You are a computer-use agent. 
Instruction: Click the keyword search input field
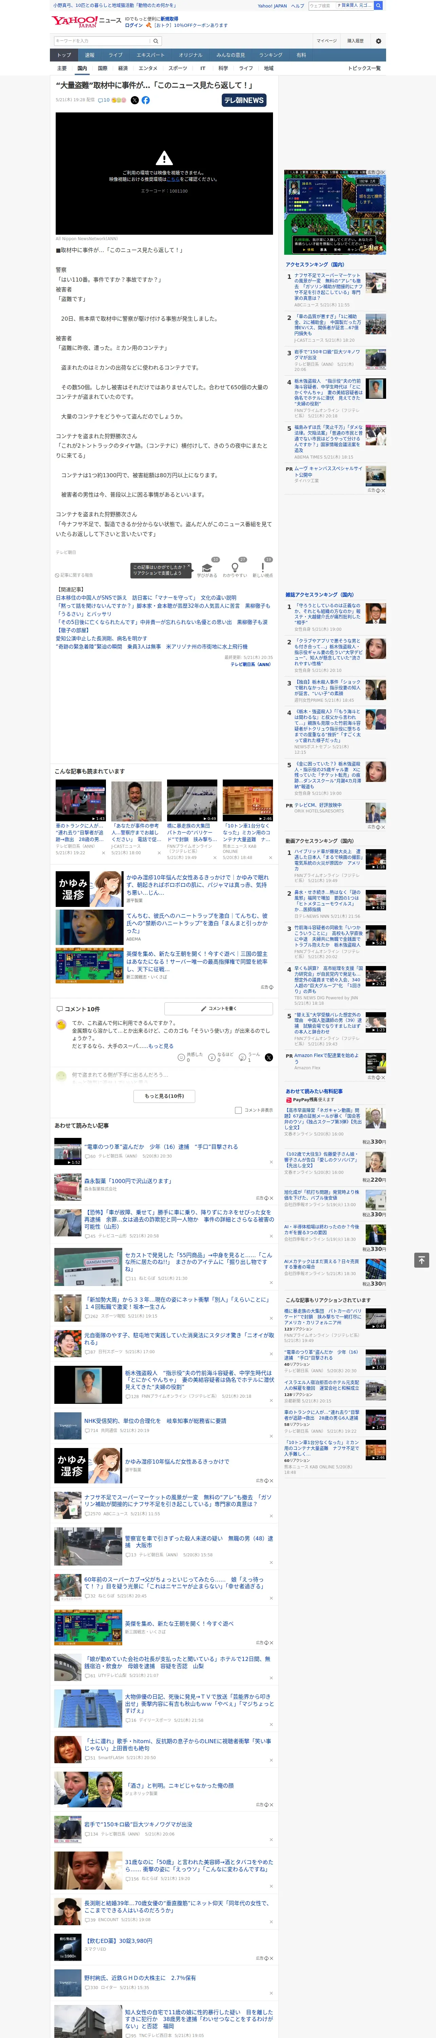tap(102, 41)
